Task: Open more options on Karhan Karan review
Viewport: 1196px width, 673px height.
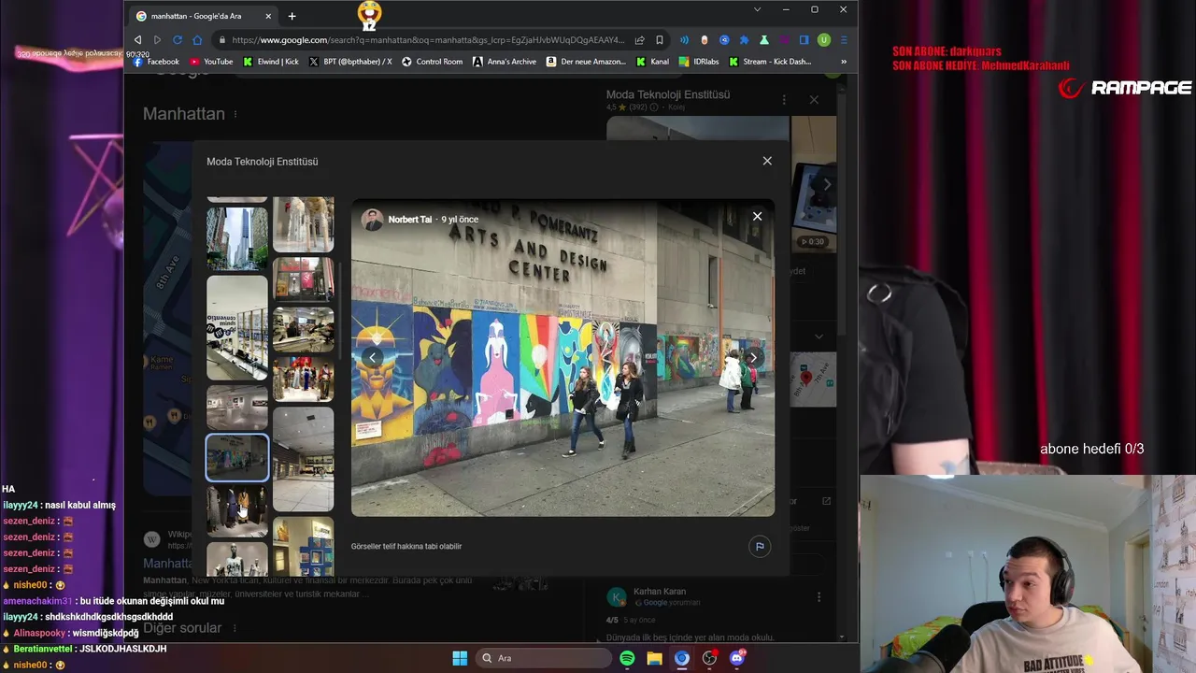Action: (819, 597)
